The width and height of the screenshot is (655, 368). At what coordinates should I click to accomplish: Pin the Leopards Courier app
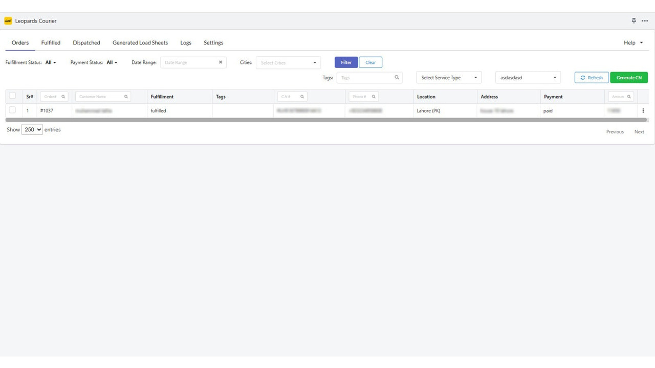point(634,20)
